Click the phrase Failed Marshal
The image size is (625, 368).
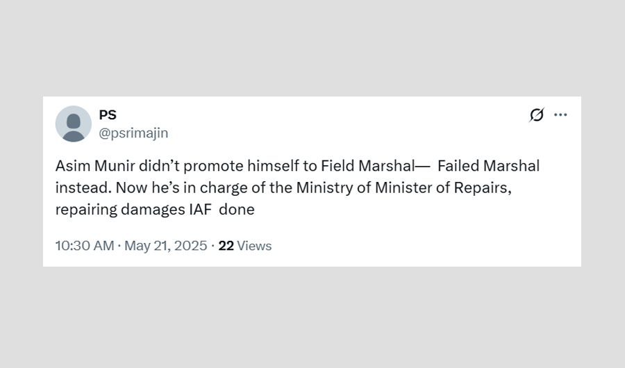tap(488, 167)
